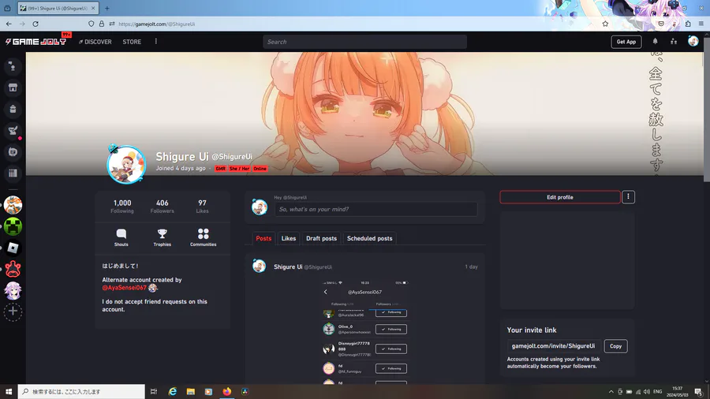Switch to the Scheduled posts tab
The height and width of the screenshot is (399, 710).
pyautogui.click(x=369, y=238)
